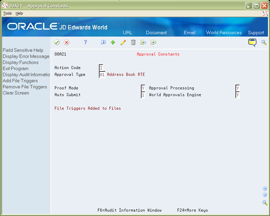Click the 'File Triggers Added to Files' message
The image size is (270, 216).
tap(88, 108)
